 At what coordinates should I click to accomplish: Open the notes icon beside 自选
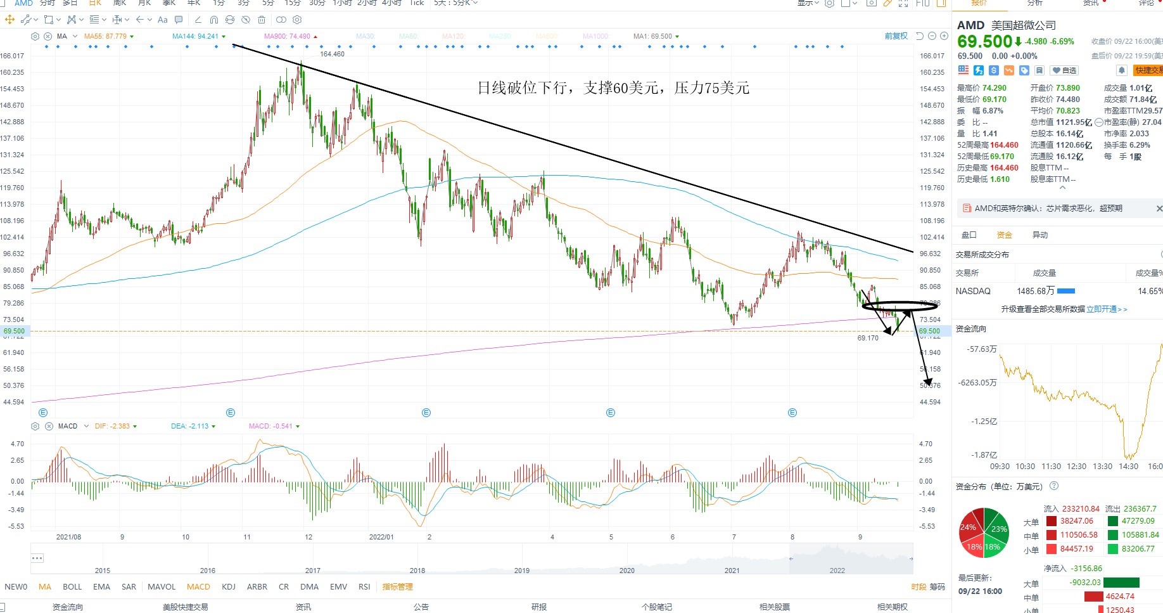tap(1039, 70)
